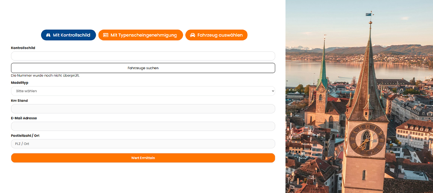Image resolution: width=433 pixels, height=193 pixels.
Task: Click the E-Mail Adresse field label
Action: point(24,118)
